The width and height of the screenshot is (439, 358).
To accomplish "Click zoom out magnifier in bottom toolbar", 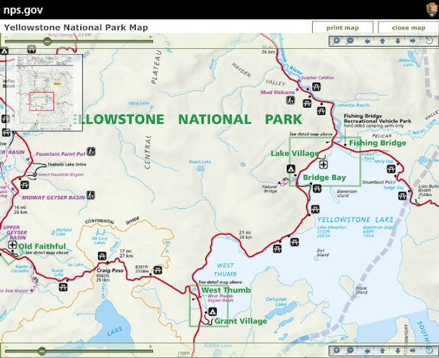I will 350,350.
